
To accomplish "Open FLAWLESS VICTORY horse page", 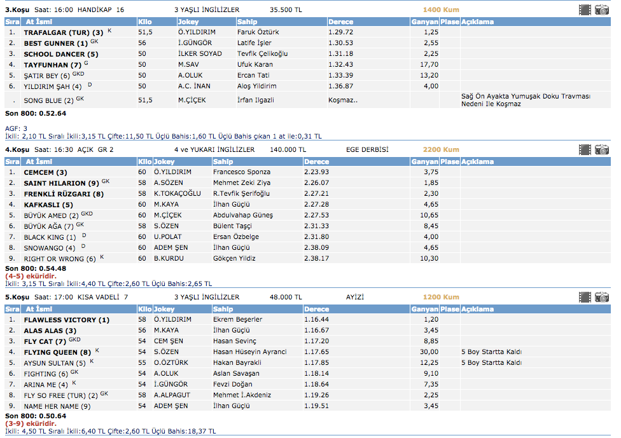I will [x=66, y=320].
